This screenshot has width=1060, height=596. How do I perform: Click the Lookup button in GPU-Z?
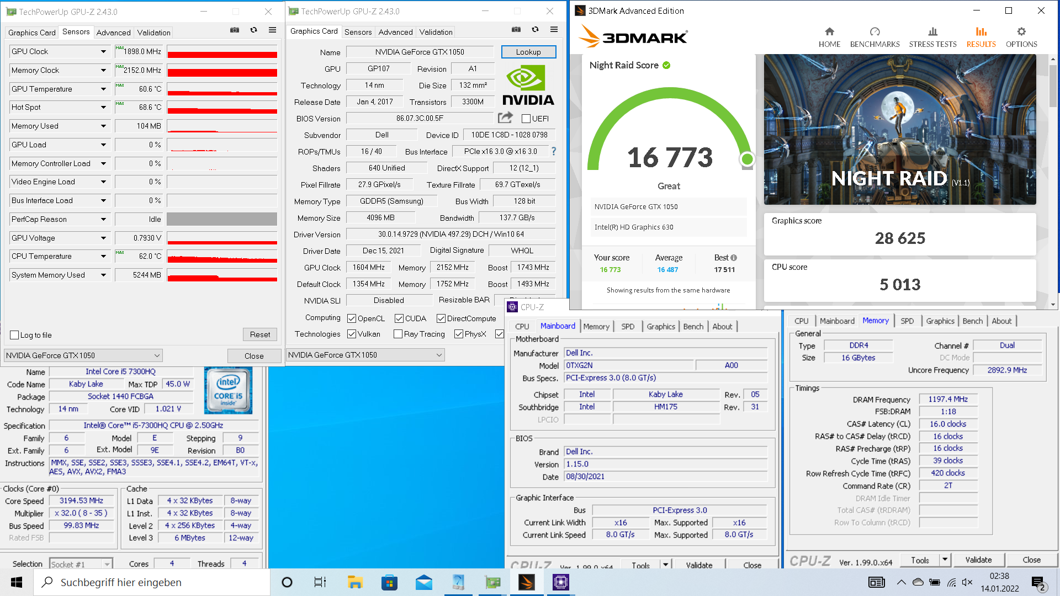[528, 52]
